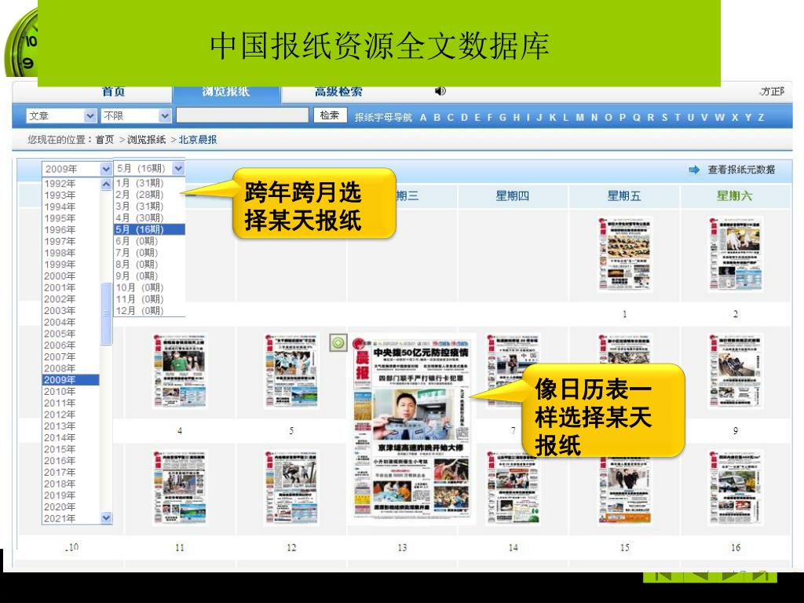Screen dimensions: 804x603
Task: Click the 检索 search button
Action: 330,115
